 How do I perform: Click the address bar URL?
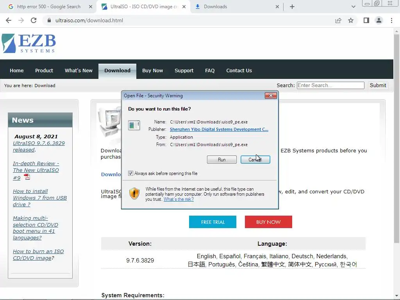point(89,20)
